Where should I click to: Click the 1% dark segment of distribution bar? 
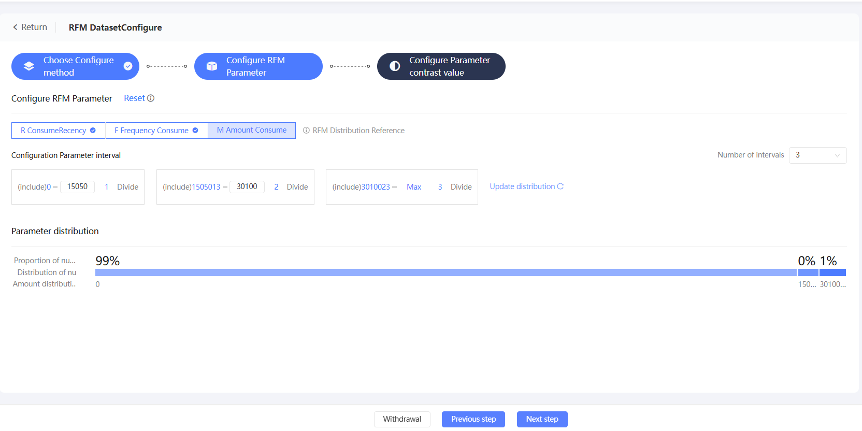pos(832,272)
